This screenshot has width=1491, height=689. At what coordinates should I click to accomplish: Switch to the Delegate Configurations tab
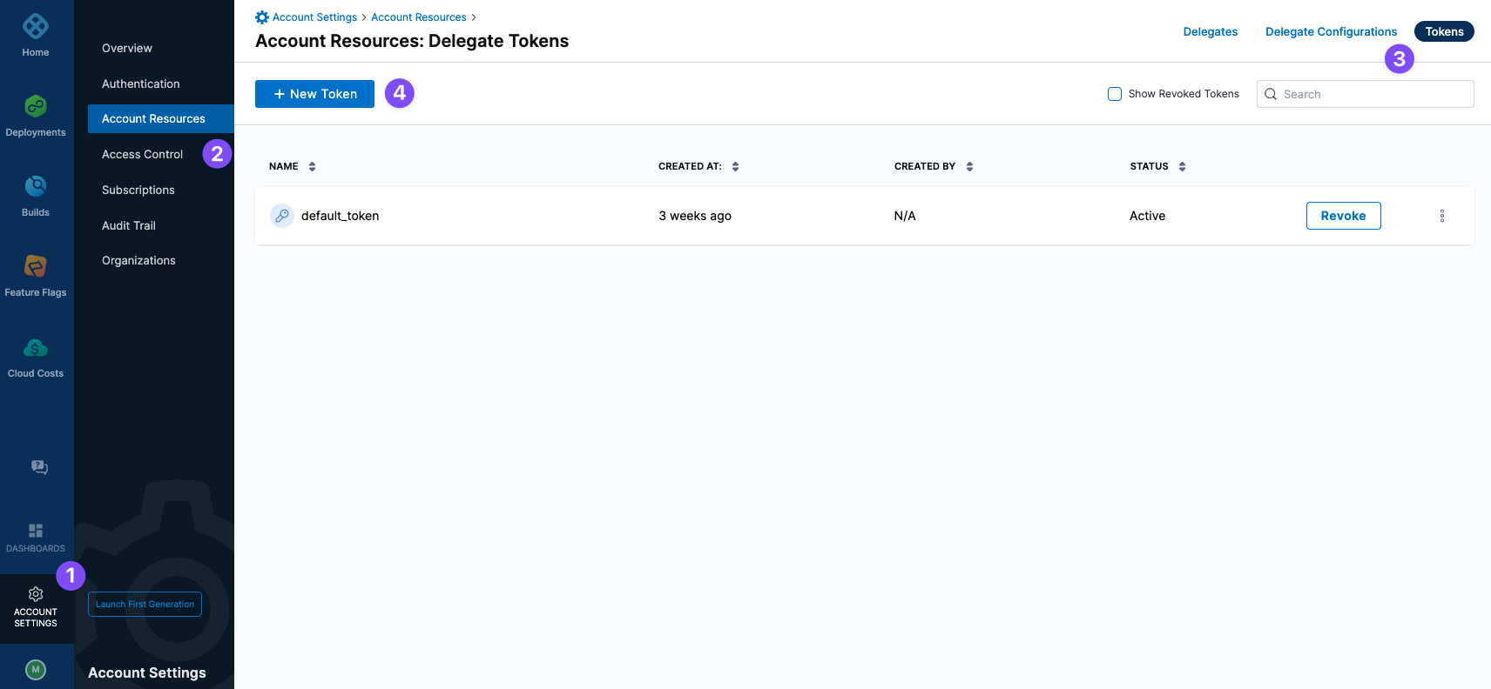(x=1331, y=31)
